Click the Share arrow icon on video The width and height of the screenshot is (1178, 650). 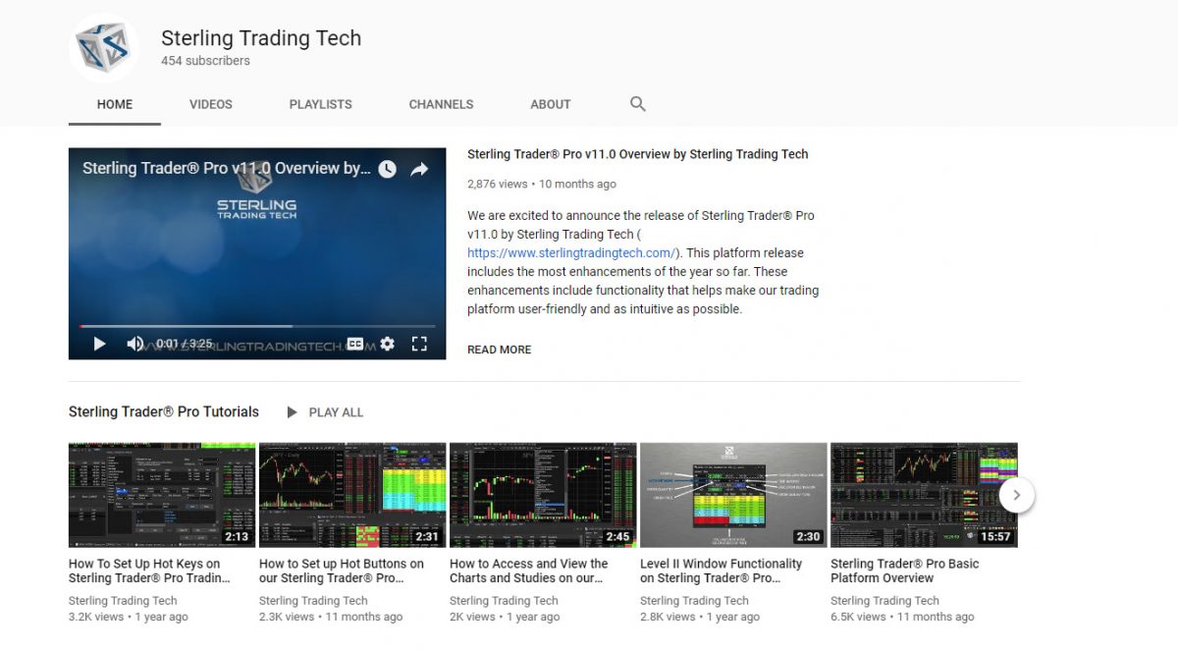pyautogui.click(x=419, y=169)
